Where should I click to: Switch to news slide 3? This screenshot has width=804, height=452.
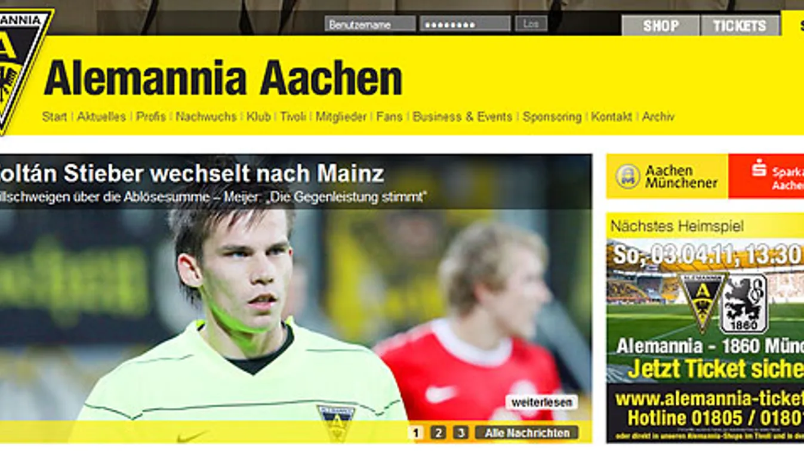coord(460,432)
